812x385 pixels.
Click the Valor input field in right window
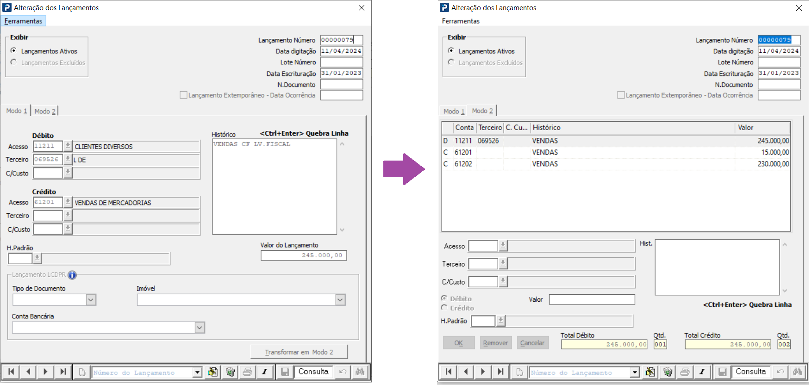tap(592, 299)
